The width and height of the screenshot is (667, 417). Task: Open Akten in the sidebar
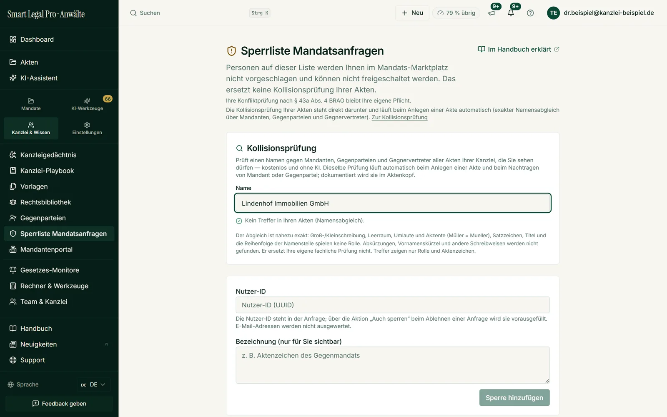pyautogui.click(x=59, y=62)
